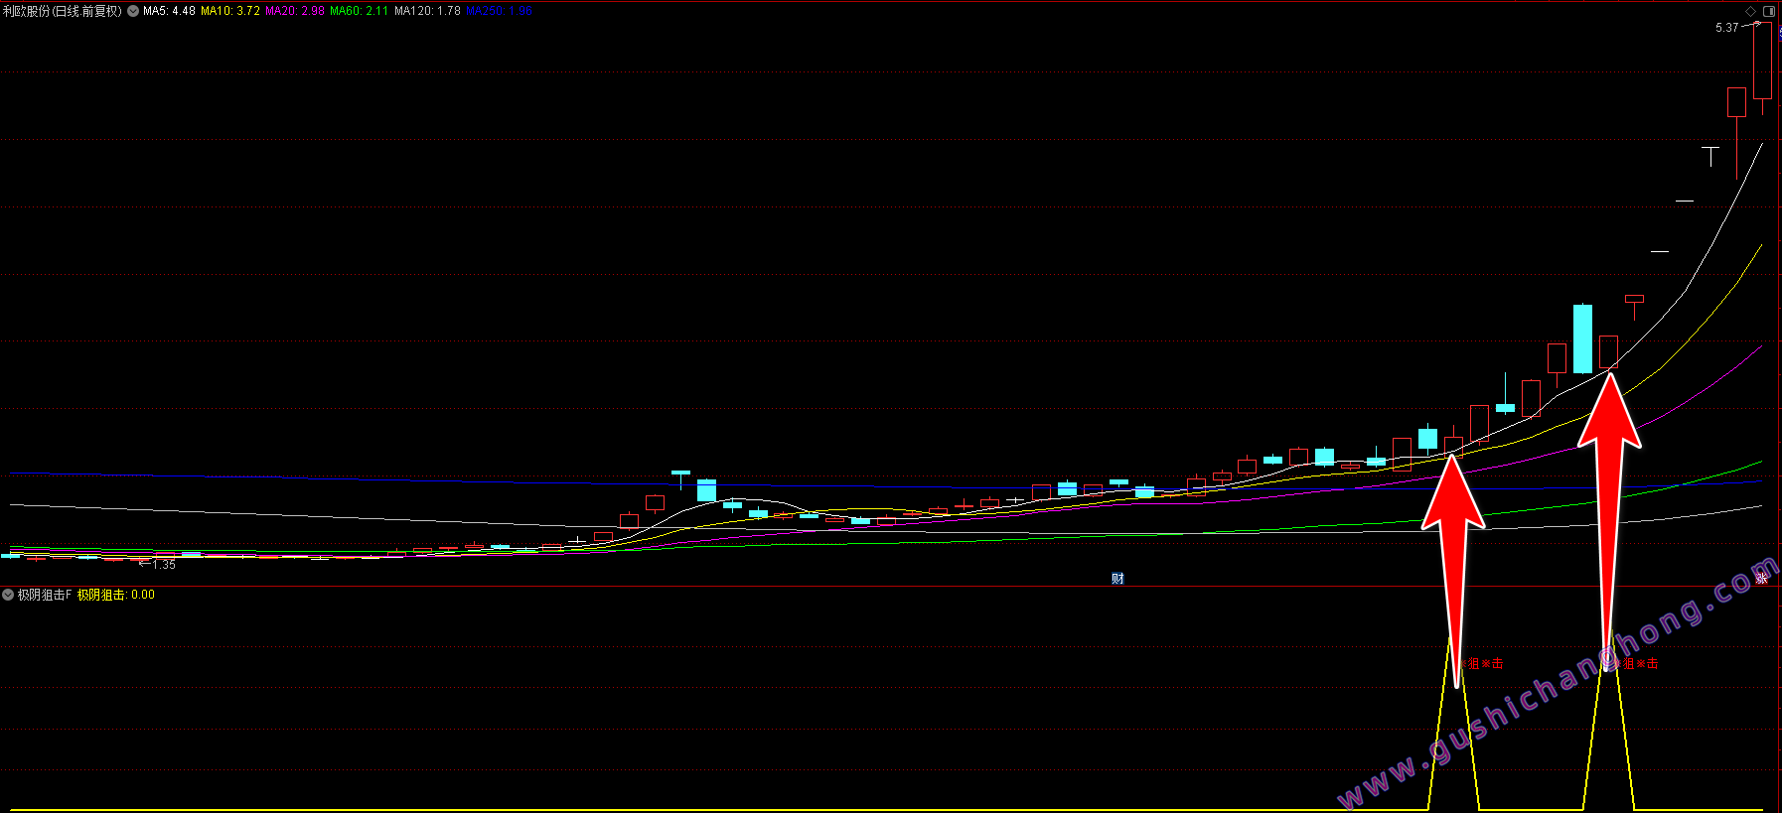This screenshot has width=1782, height=813.
Task: Click the 利欧股份(日线.前复权) chart title
Action: [x=63, y=11]
